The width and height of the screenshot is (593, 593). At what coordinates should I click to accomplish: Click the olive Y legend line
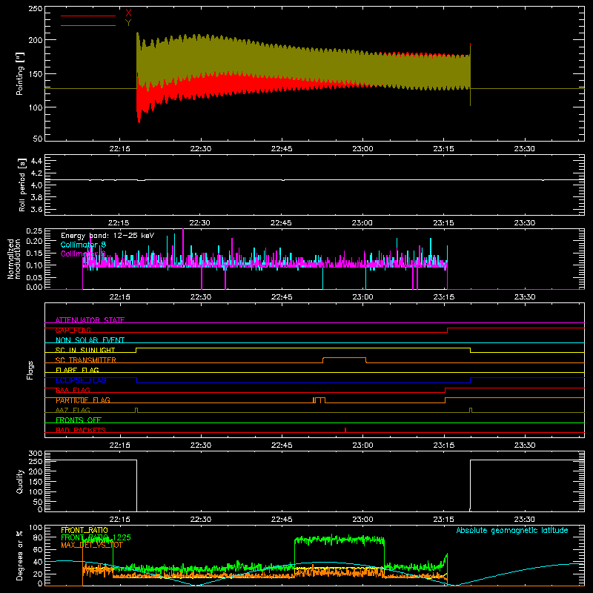[x=88, y=26]
